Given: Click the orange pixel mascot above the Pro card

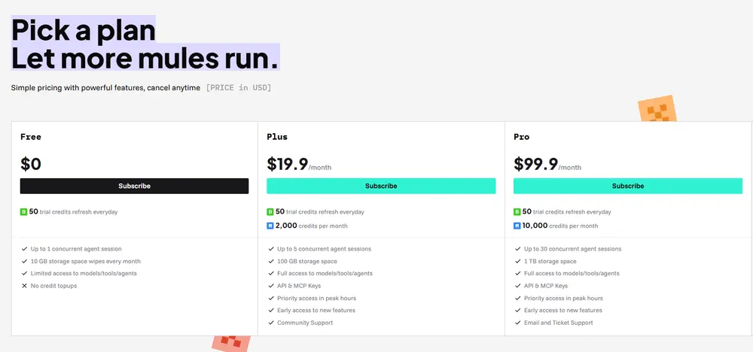Looking at the screenshot, I should [657, 111].
